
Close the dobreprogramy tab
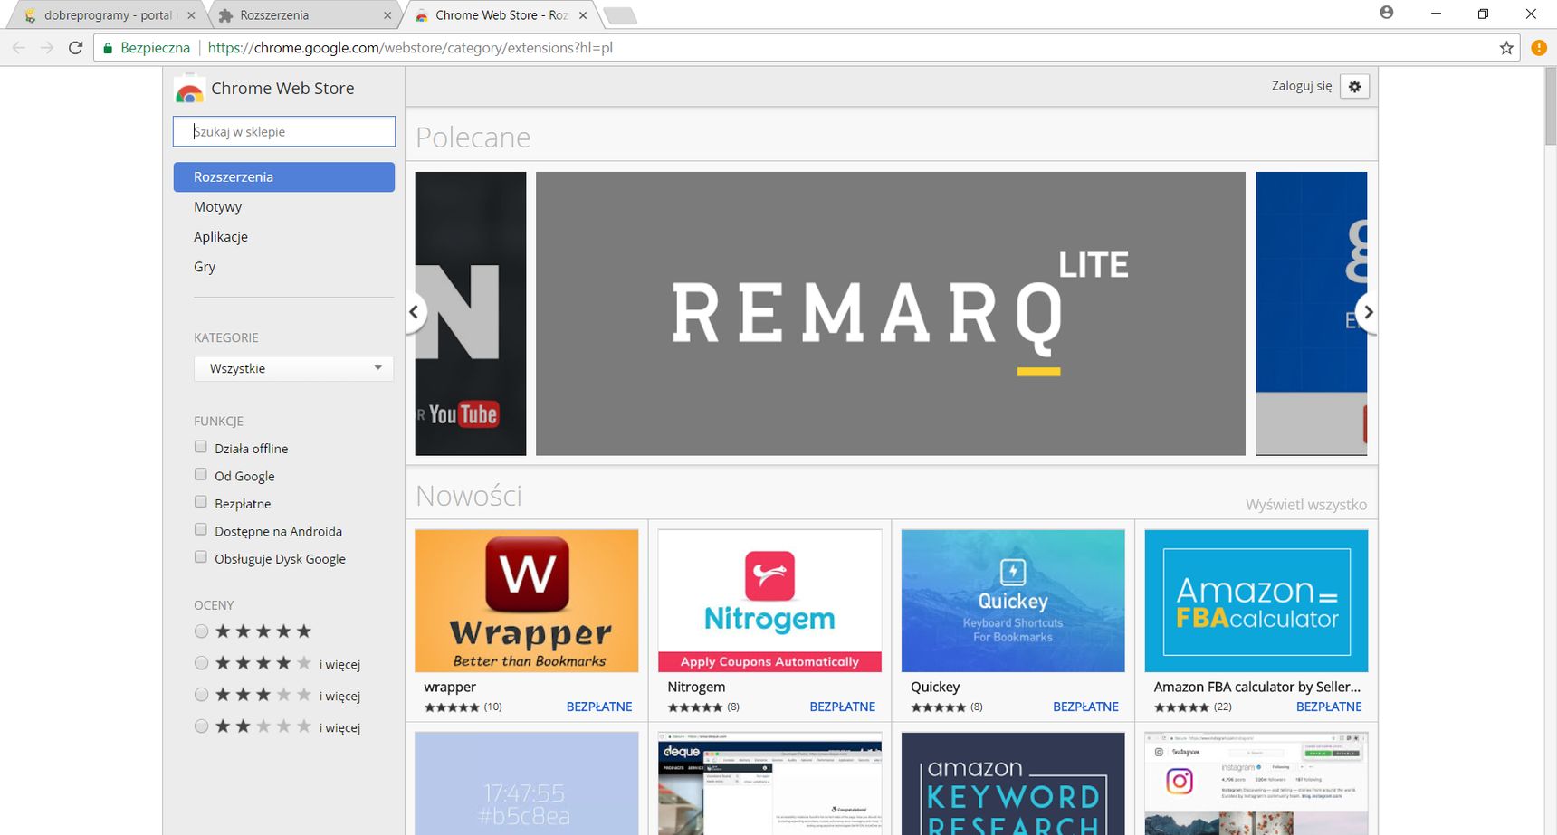pyautogui.click(x=191, y=15)
